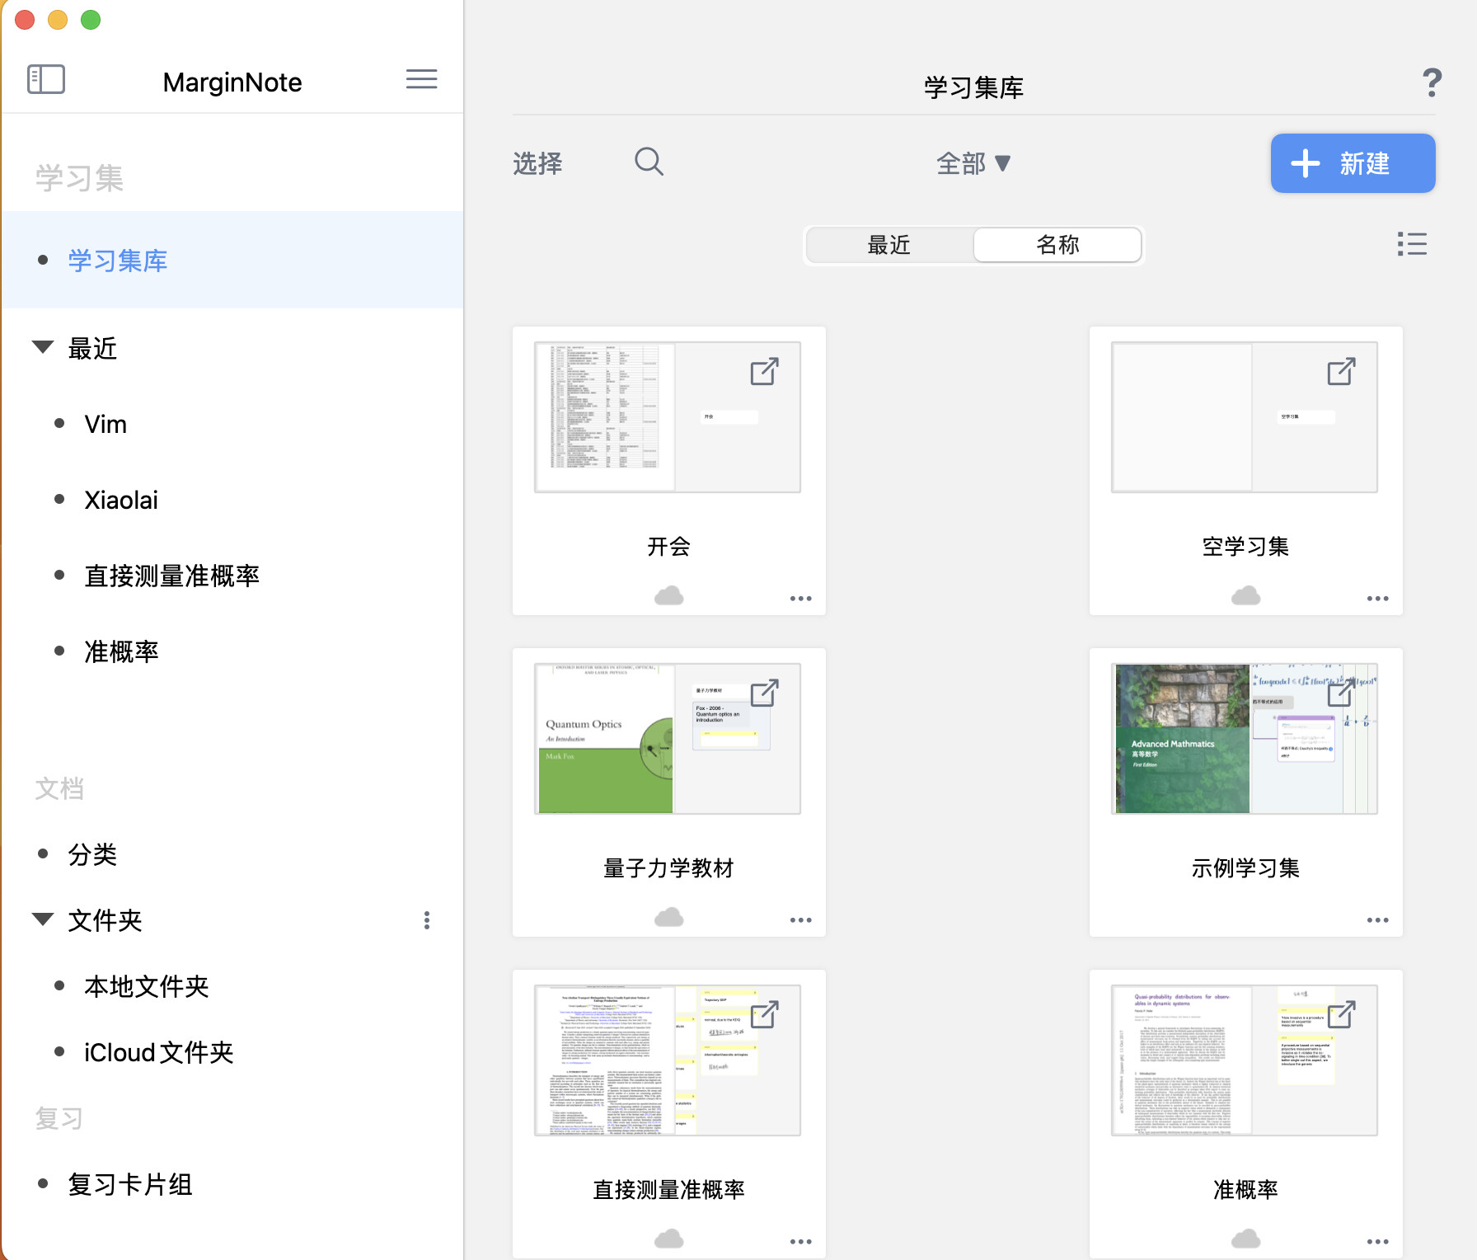1477x1260 pixels.
Task: Click the 示例学习集 card title
Action: tap(1245, 867)
